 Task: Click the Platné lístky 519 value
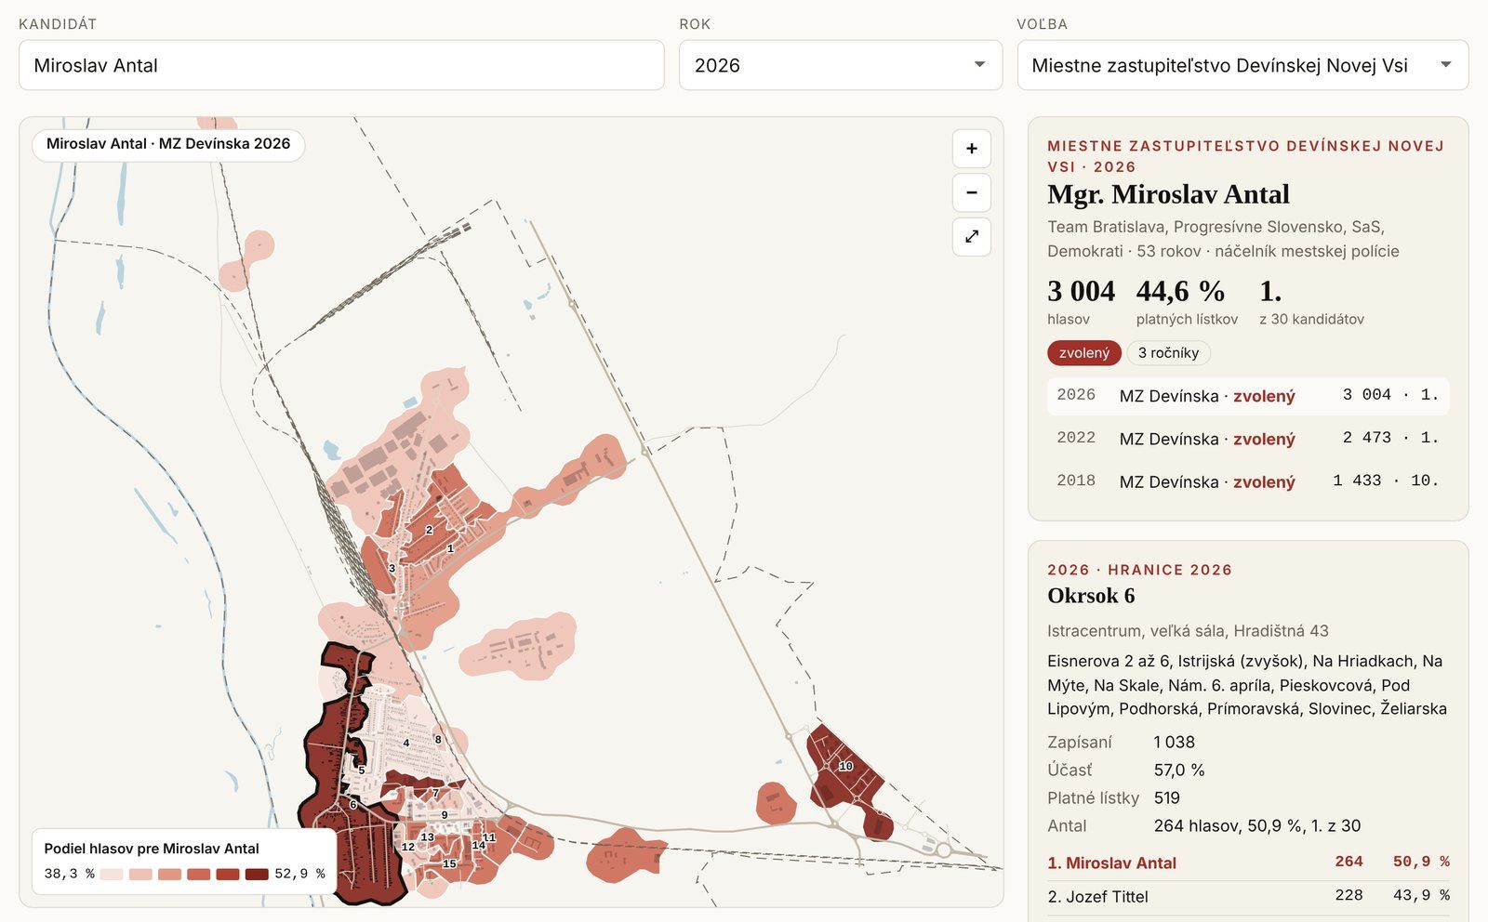click(1167, 797)
